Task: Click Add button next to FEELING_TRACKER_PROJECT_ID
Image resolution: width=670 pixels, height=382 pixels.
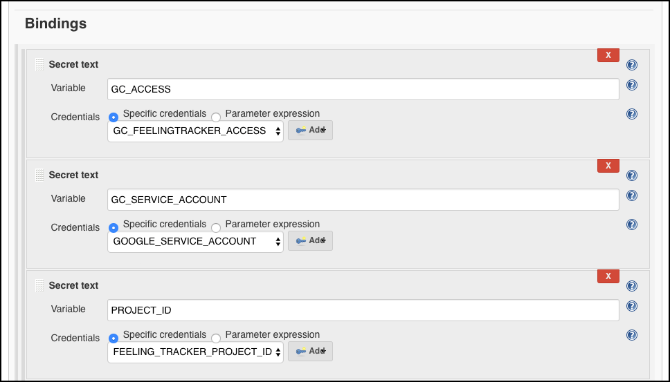Action: 310,351
